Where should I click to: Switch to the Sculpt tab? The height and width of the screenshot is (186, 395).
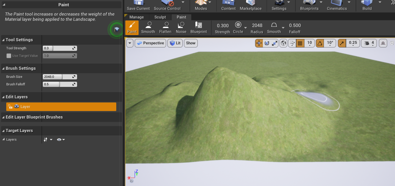coord(160,17)
